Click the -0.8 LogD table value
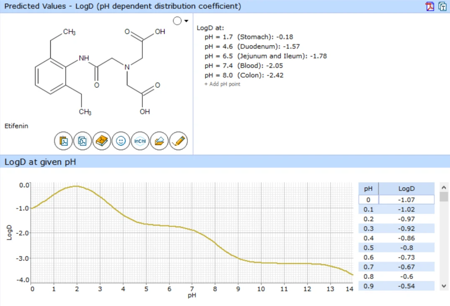 406,248
